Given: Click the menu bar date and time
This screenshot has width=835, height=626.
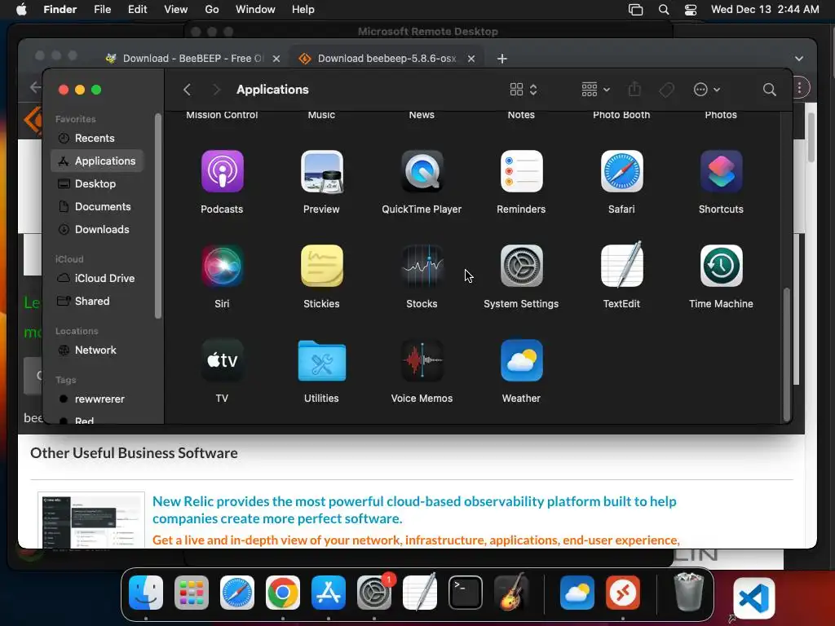Looking at the screenshot, I should [765, 10].
